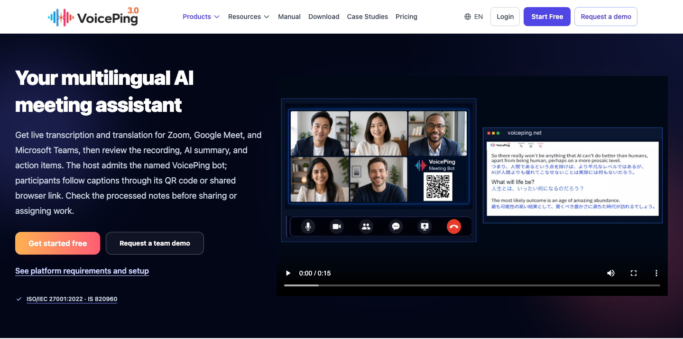This screenshot has height=339, width=683.
Task: Open Case Studies in the navigation
Action: 368,17
